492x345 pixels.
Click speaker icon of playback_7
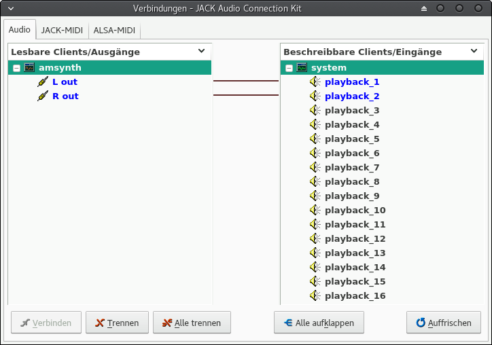[315, 167]
